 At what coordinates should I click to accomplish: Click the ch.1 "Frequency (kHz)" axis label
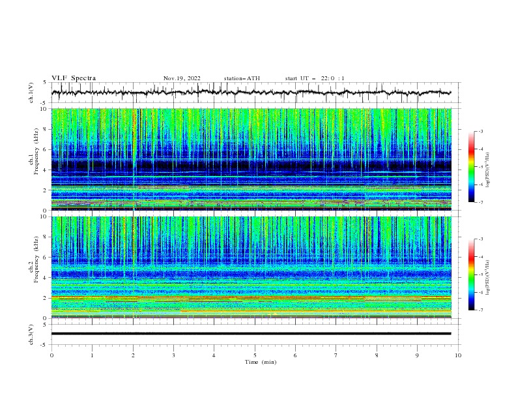click(36, 152)
